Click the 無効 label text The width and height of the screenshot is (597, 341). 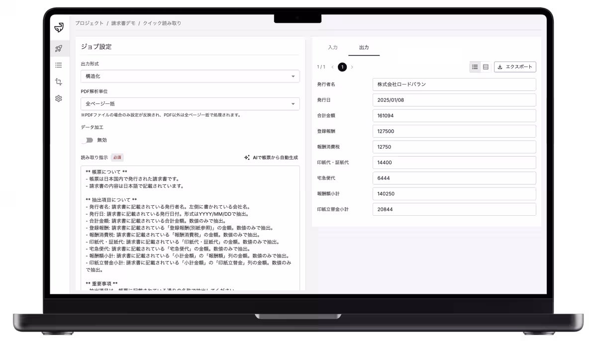pos(102,140)
